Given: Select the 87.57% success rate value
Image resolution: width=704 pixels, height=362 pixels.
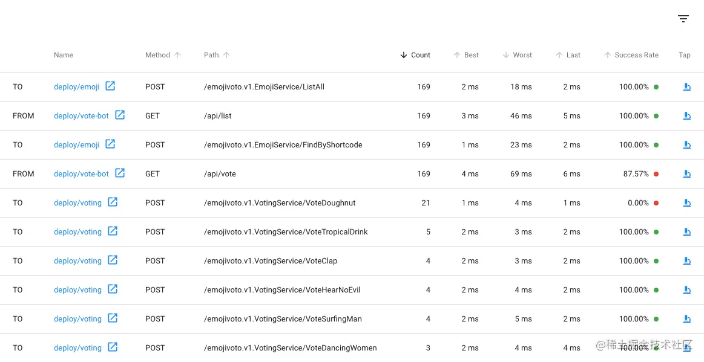Looking at the screenshot, I should click(x=636, y=174).
